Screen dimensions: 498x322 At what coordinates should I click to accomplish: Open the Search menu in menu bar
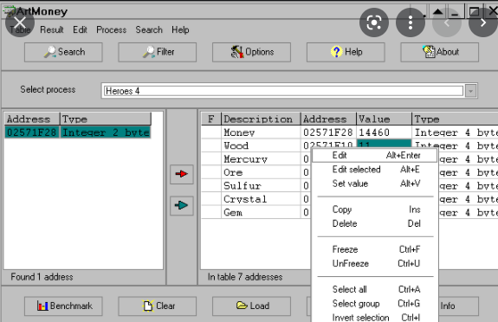(149, 29)
